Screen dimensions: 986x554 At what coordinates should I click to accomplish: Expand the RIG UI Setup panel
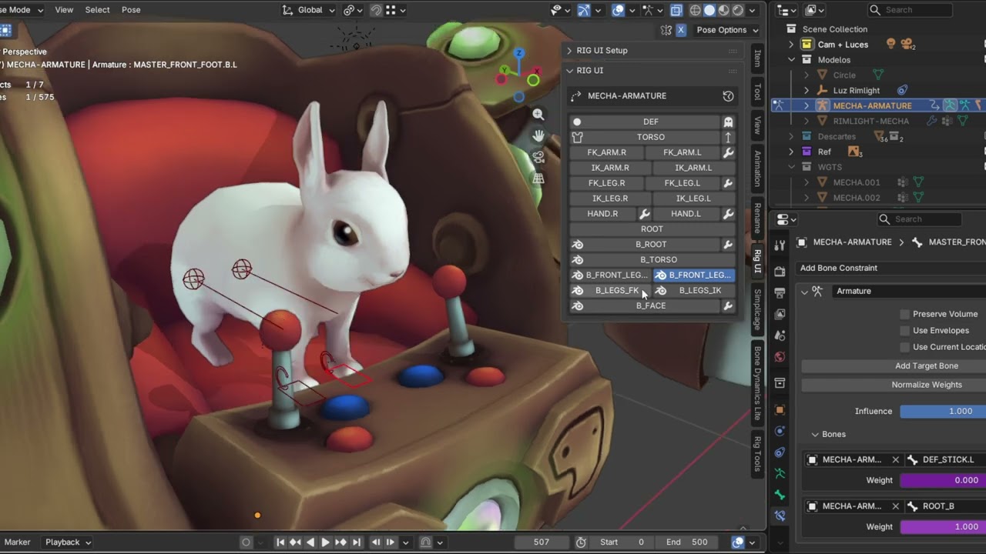569,51
